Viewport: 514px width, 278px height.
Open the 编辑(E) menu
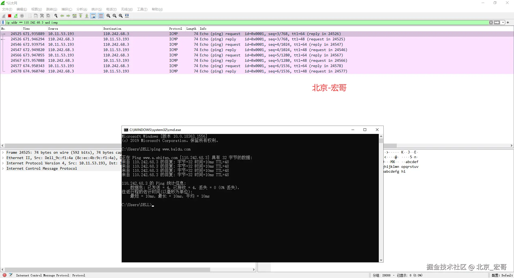tap(22, 9)
